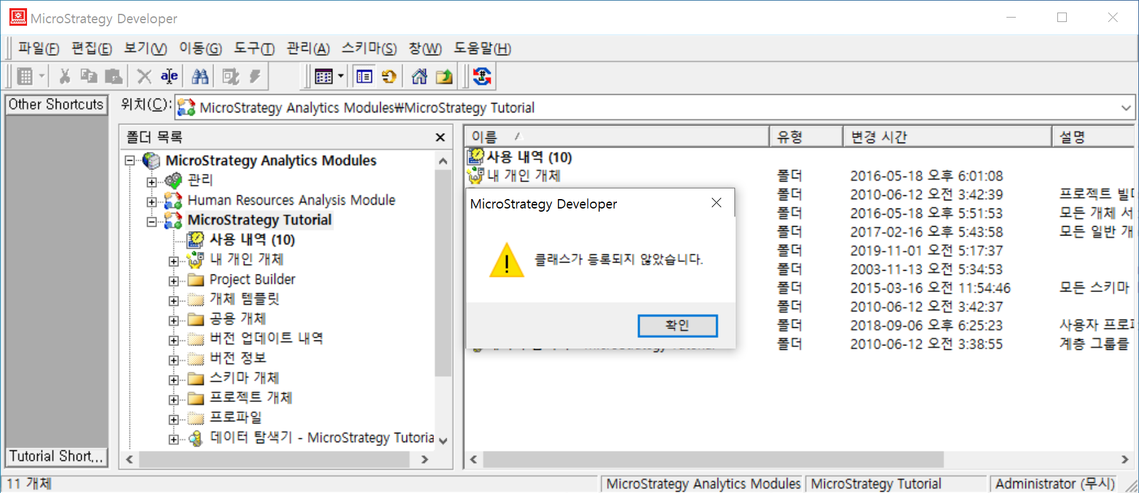Click the folder tree vertical scrollbar thumb
Viewport: 1139px width, 493px height.
click(443, 273)
